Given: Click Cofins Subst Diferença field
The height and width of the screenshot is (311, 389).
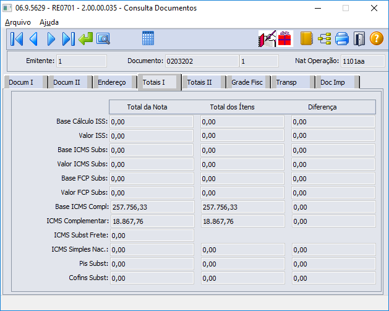Looking at the screenshot, I should 334,278.
